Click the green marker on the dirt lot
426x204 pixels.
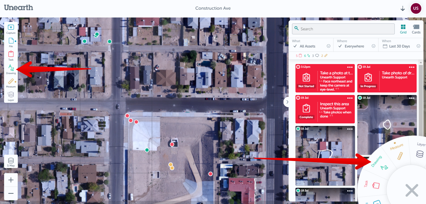[147, 150]
